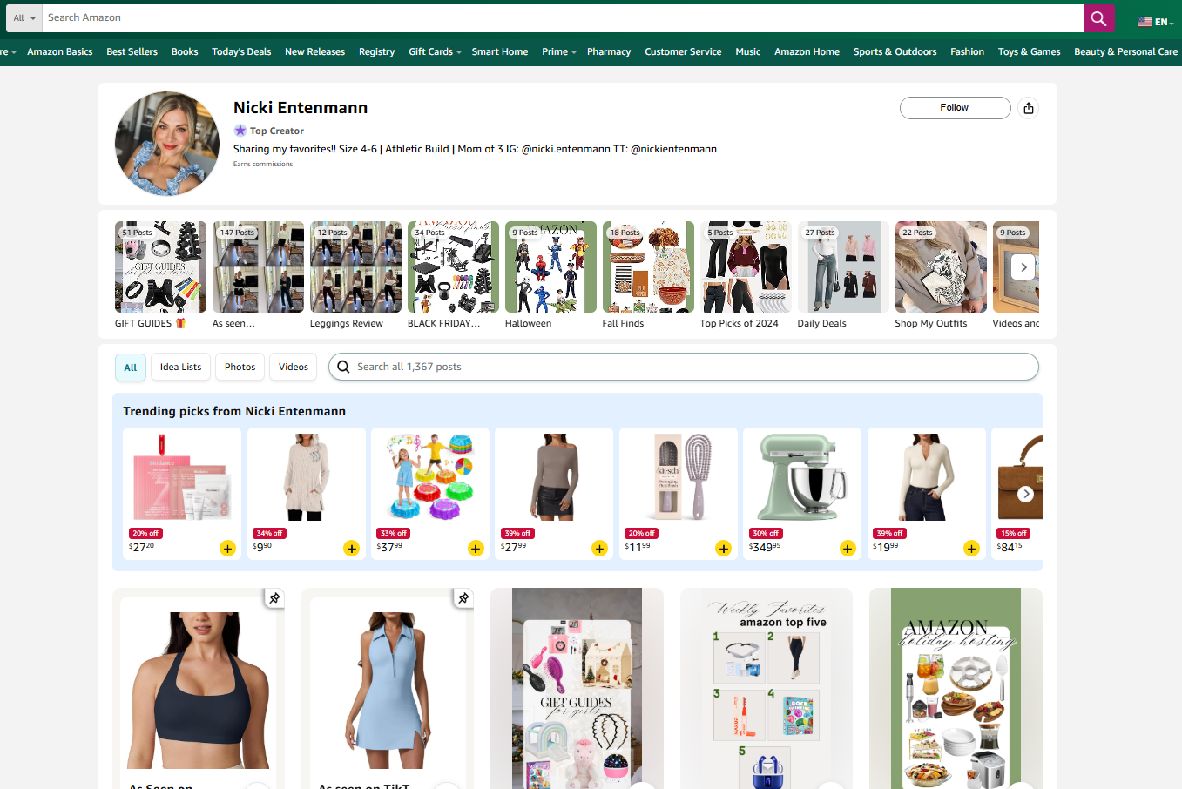
Task: Open Pharmacy in navigation bar
Action: [609, 51]
